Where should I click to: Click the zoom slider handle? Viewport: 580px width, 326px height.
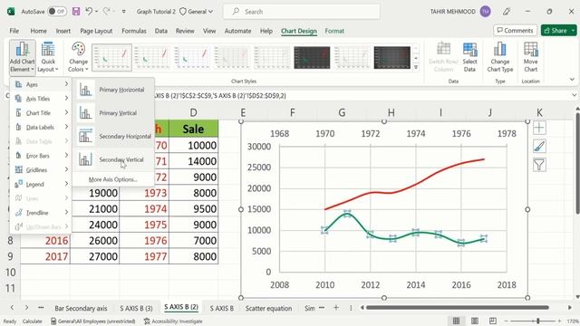tap(538, 321)
